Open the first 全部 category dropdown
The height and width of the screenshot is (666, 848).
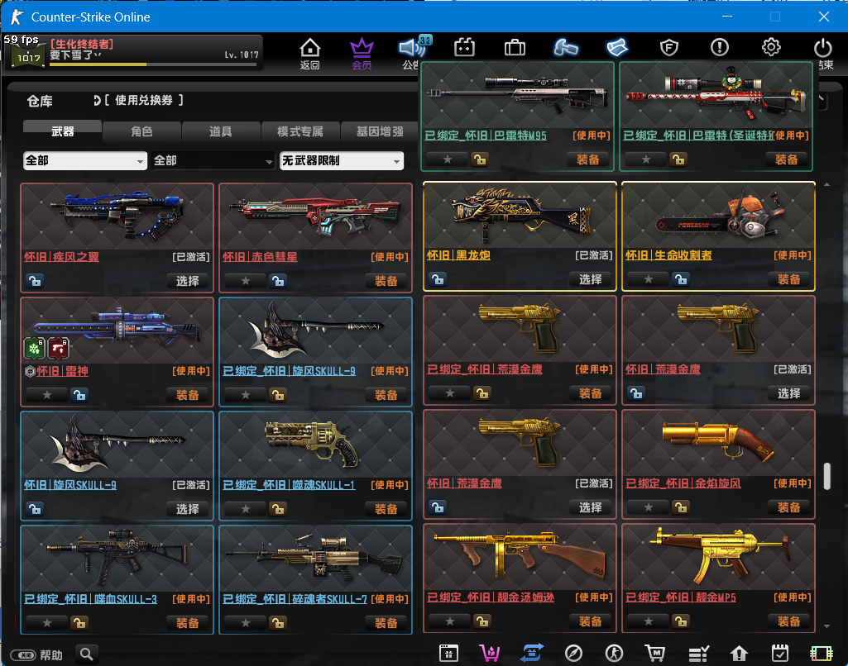(85, 161)
